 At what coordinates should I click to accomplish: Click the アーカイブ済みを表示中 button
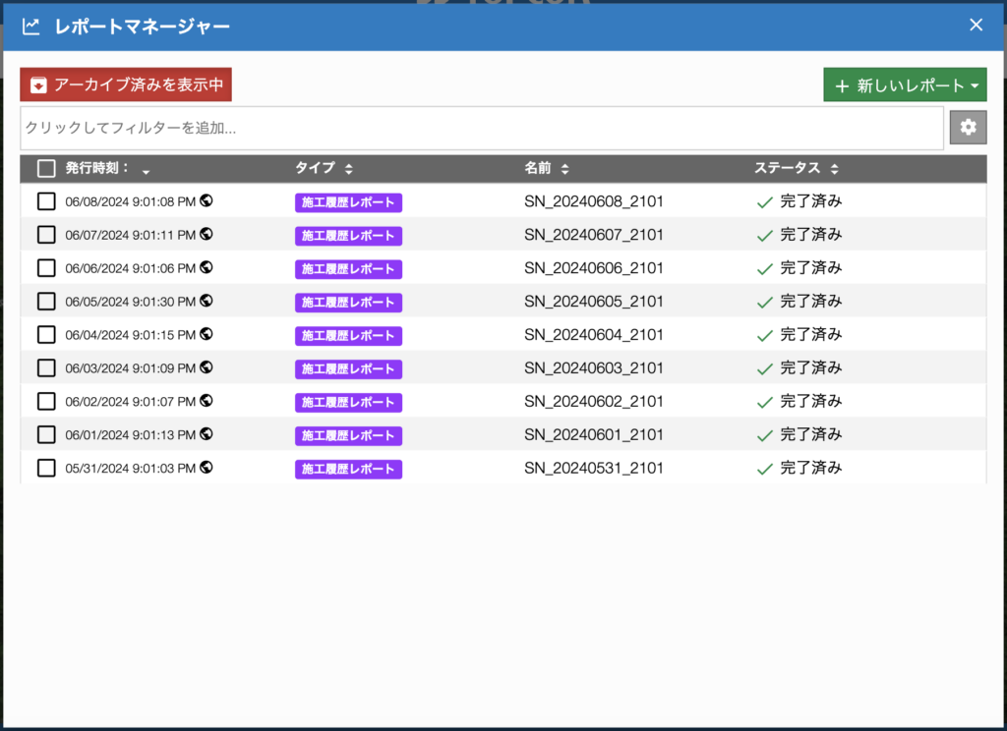click(126, 84)
